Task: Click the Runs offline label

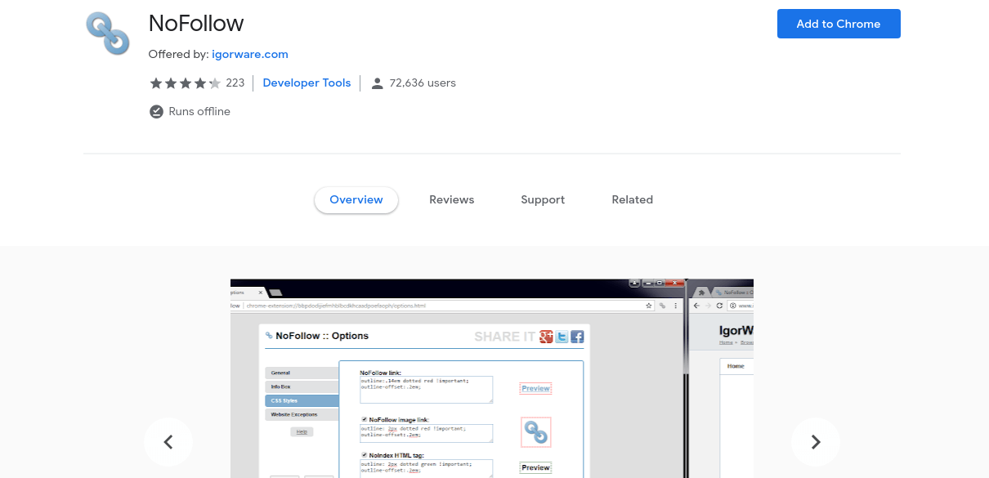Action: pos(199,111)
